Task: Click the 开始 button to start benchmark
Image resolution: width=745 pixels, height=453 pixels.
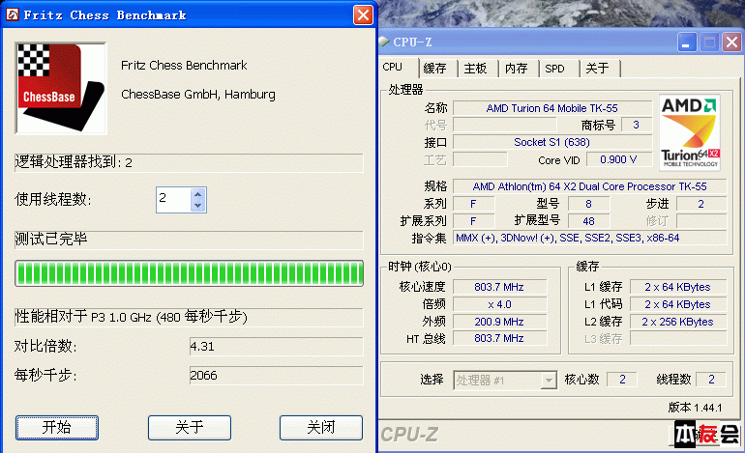Action: [57, 427]
